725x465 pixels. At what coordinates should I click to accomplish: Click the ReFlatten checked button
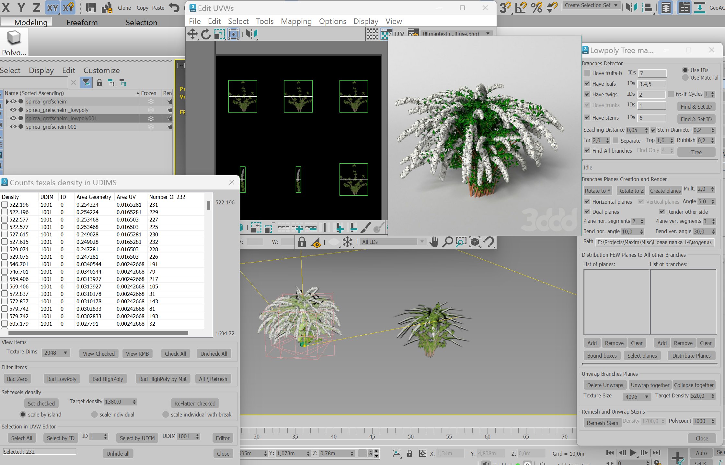tap(195, 403)
